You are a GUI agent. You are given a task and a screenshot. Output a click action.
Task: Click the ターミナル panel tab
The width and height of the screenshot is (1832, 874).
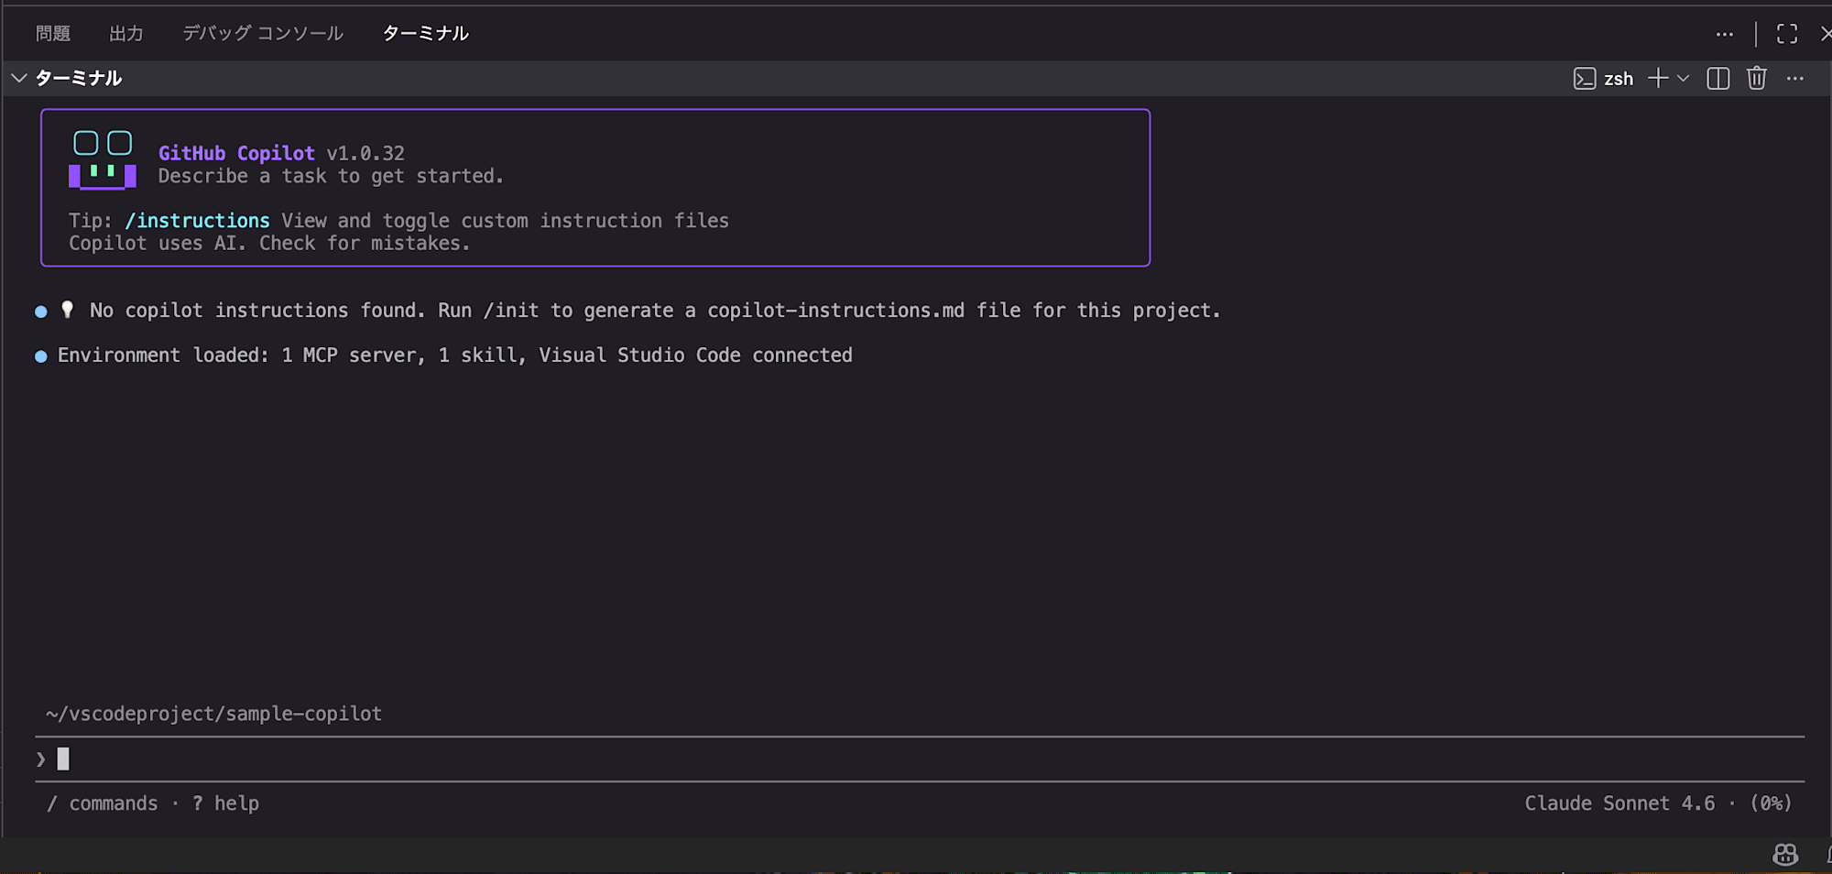(x=425, y=34)
